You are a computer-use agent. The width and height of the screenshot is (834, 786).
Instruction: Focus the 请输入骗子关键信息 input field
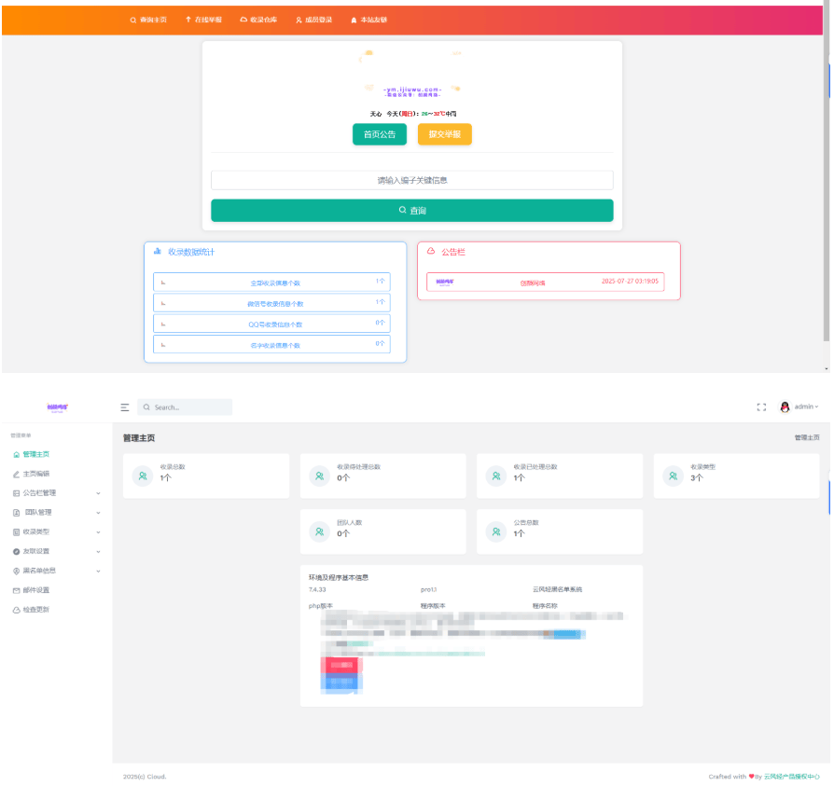pos(411,180)
